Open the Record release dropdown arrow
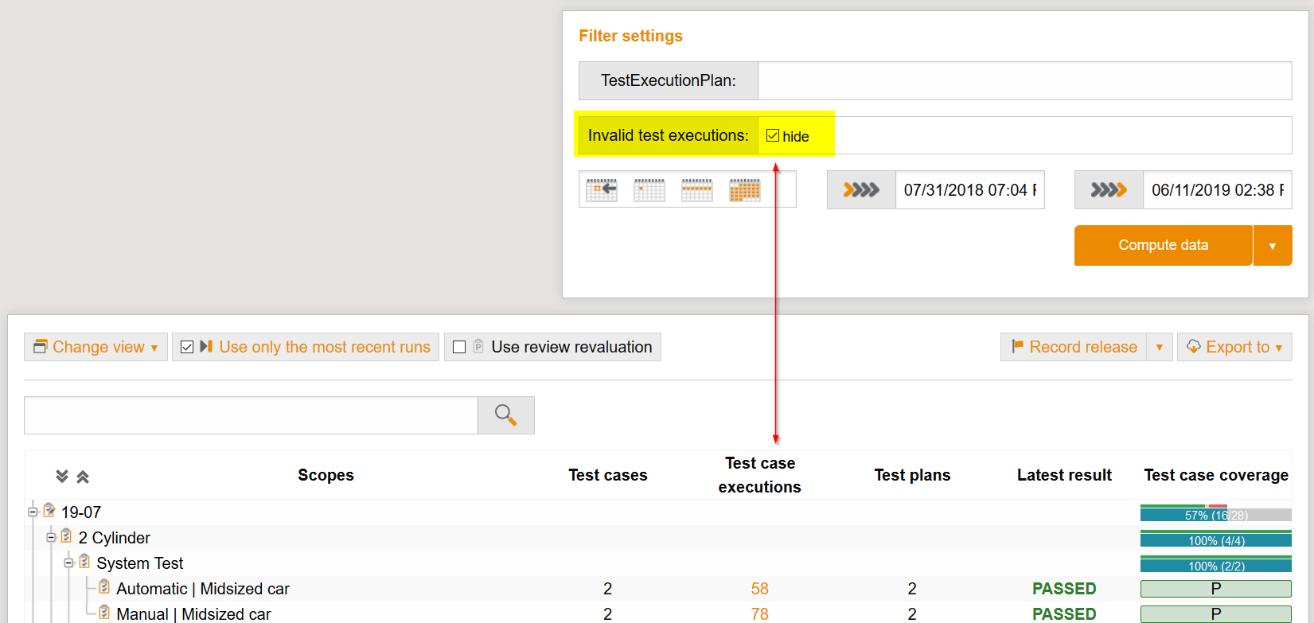This screenshot has height=623, width=1314. click(1159, 347)
